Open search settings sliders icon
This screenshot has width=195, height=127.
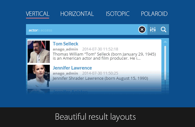153,30
